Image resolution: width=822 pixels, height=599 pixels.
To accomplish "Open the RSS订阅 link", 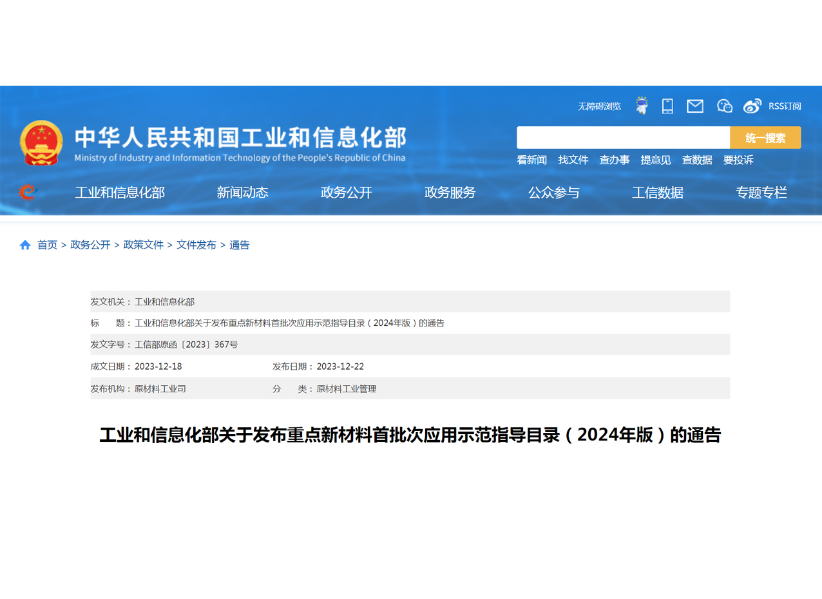I will pyautogui.click(x=785, y=106).
